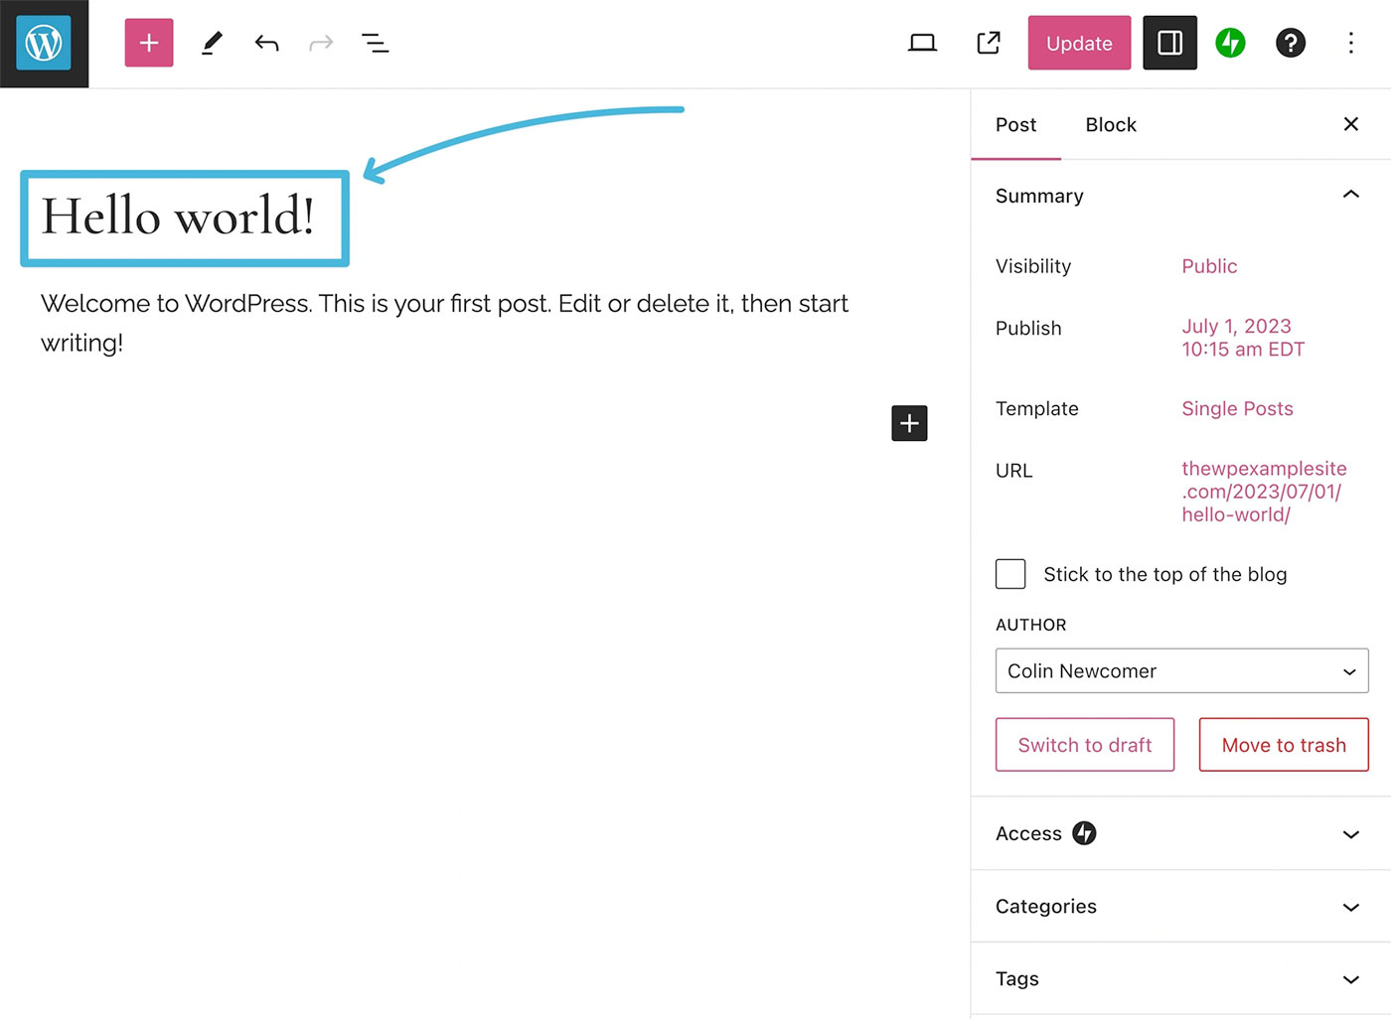Click the July 1, 2023 publish date
This screenshot has width=1391, height=1019.
tap(1243, 338)
